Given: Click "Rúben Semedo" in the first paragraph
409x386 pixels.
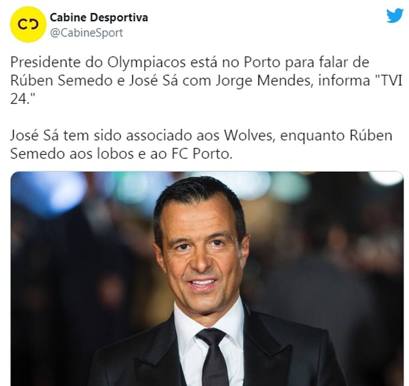Looking at the screenshot, I should [x=61, y=81].
